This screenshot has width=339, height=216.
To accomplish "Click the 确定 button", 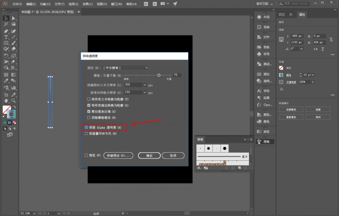I will point(149,156).
